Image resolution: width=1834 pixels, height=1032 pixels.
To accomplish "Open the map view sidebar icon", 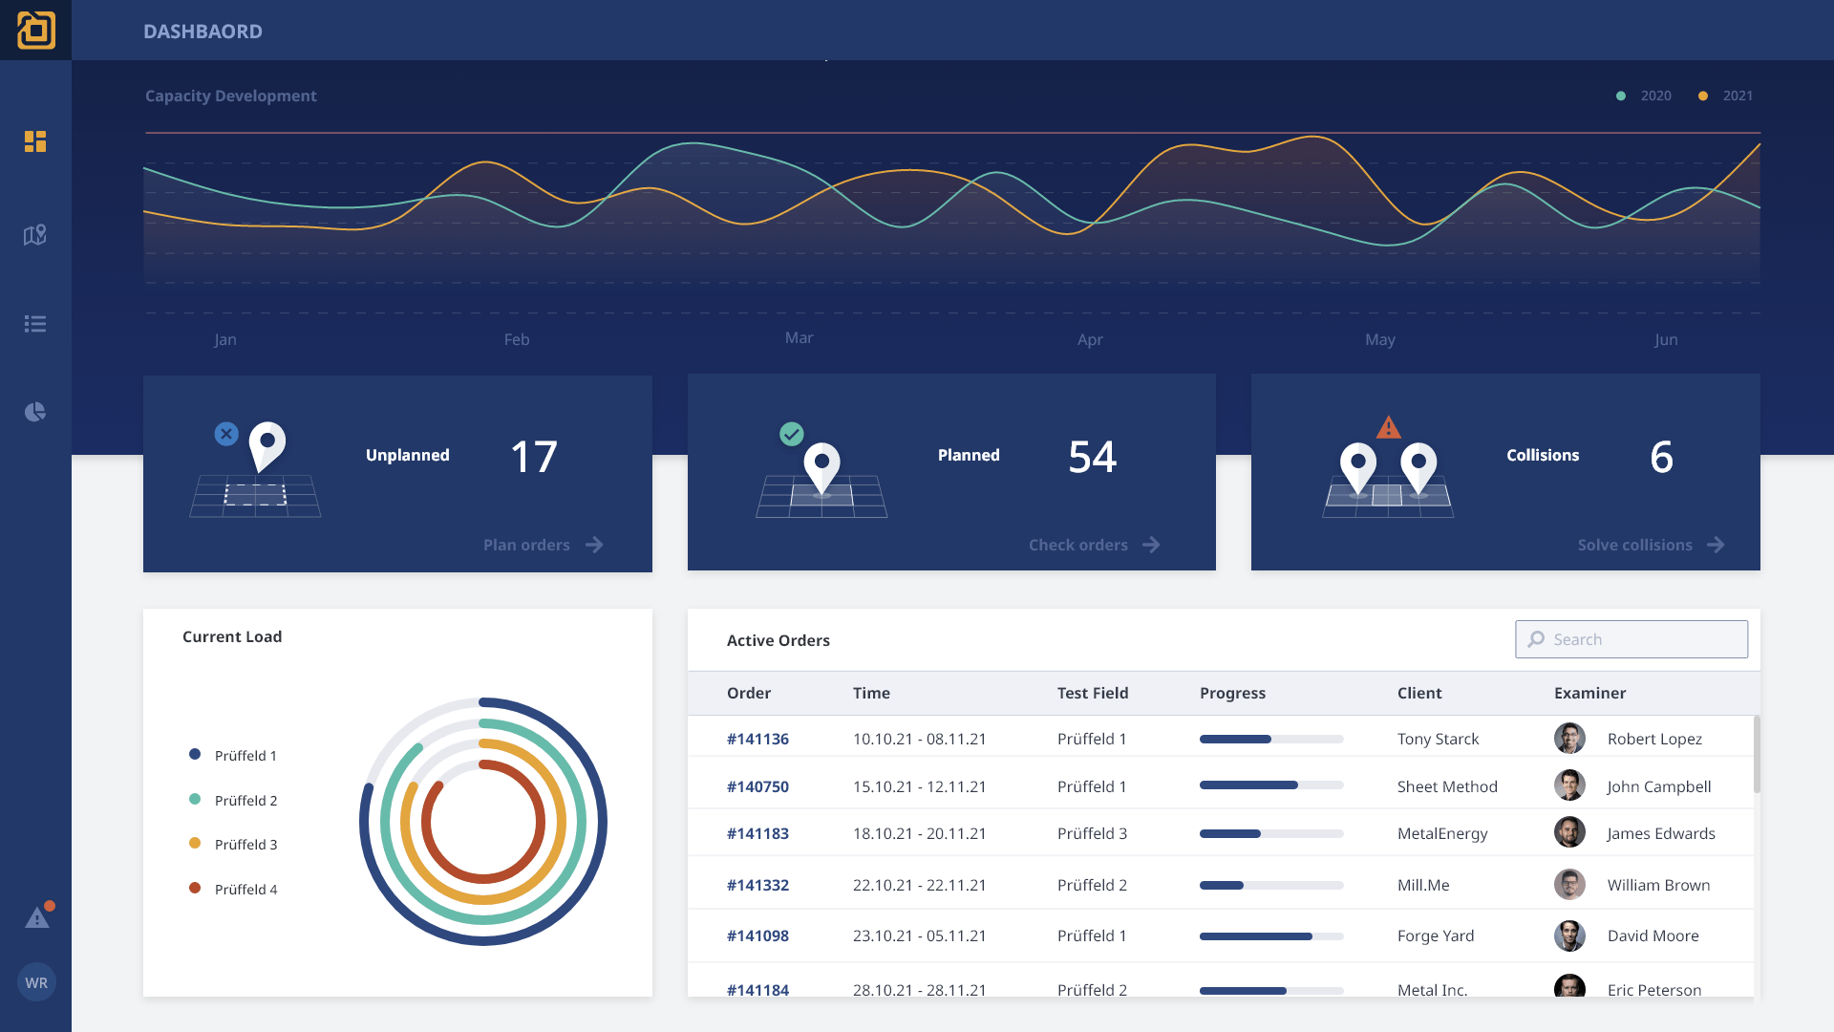I will [x=35, y=235].
